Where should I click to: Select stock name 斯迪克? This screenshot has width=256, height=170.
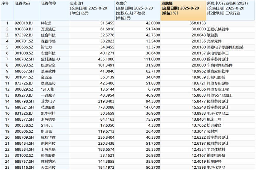[46, 131]
